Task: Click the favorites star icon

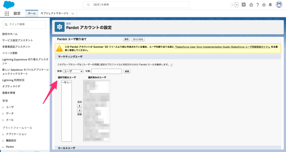Action: tap(232, 5)
